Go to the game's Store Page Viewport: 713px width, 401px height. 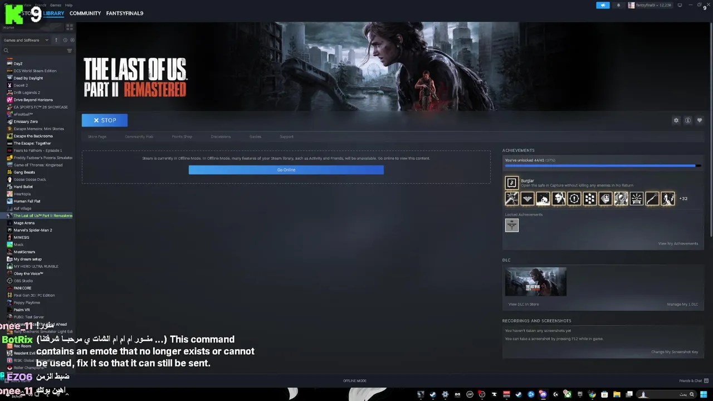[x=97, y=136]
